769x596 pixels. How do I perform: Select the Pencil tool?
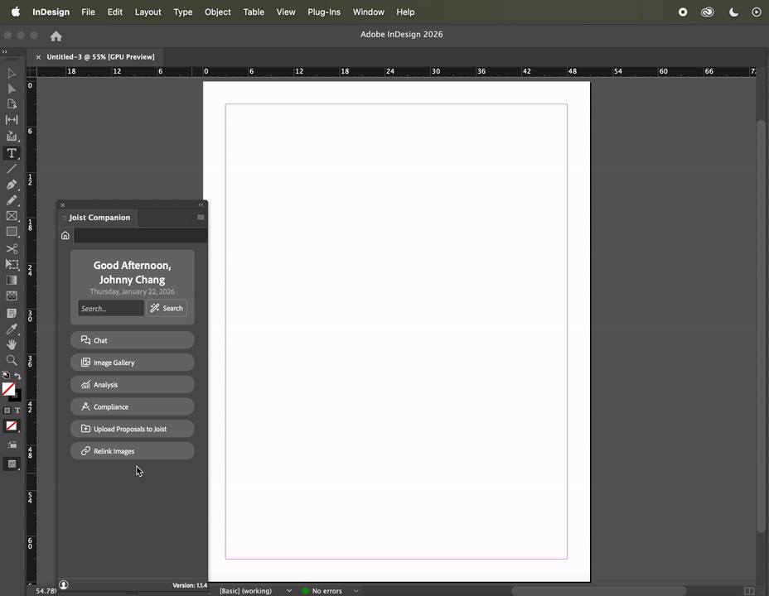click(x=12, y=200)
